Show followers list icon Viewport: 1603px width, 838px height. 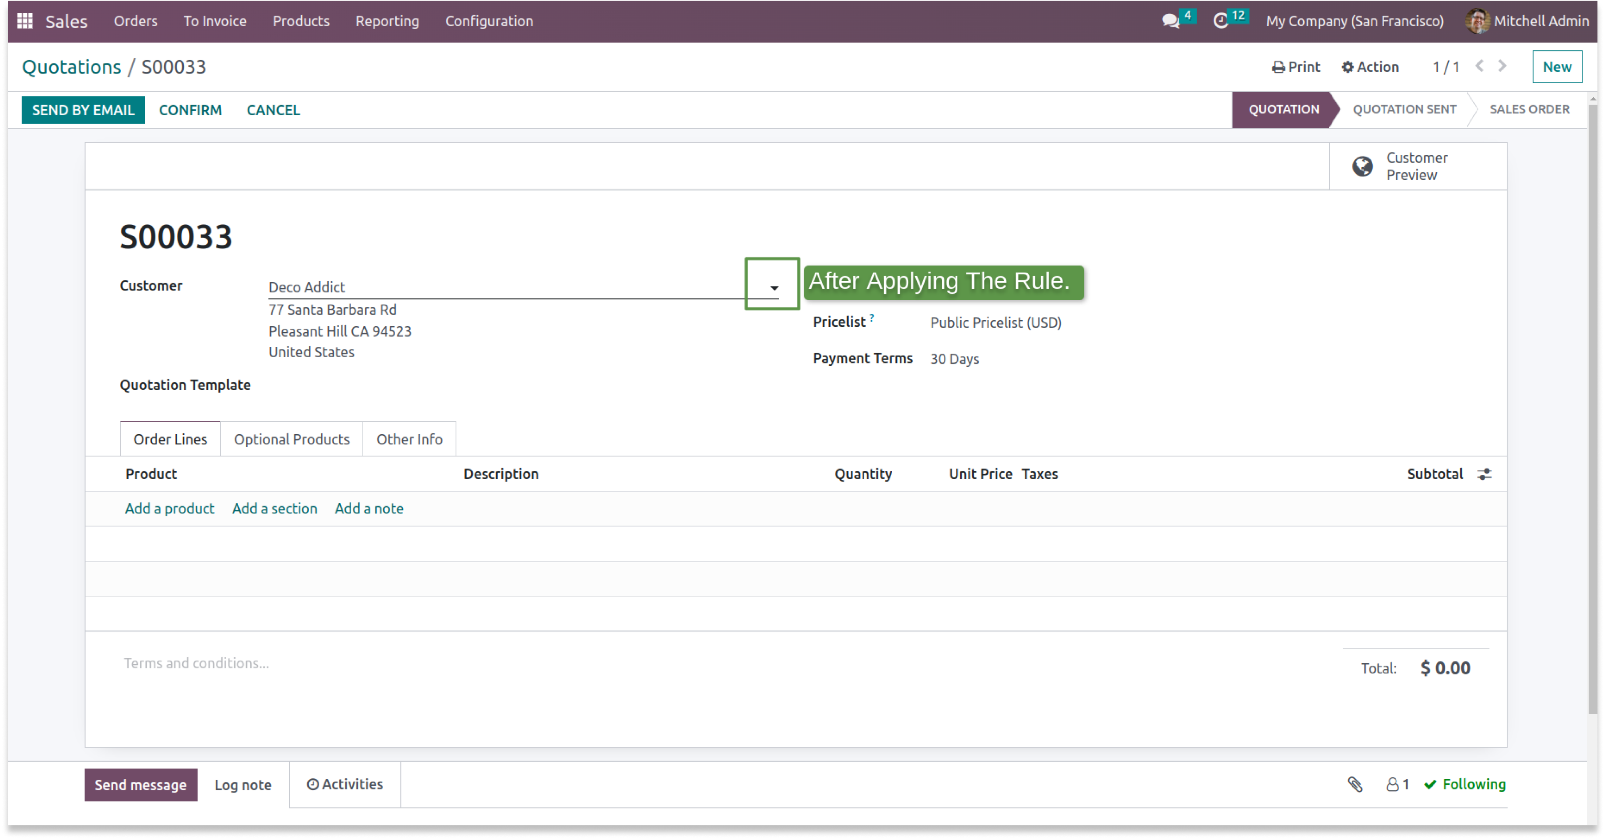1398,785
